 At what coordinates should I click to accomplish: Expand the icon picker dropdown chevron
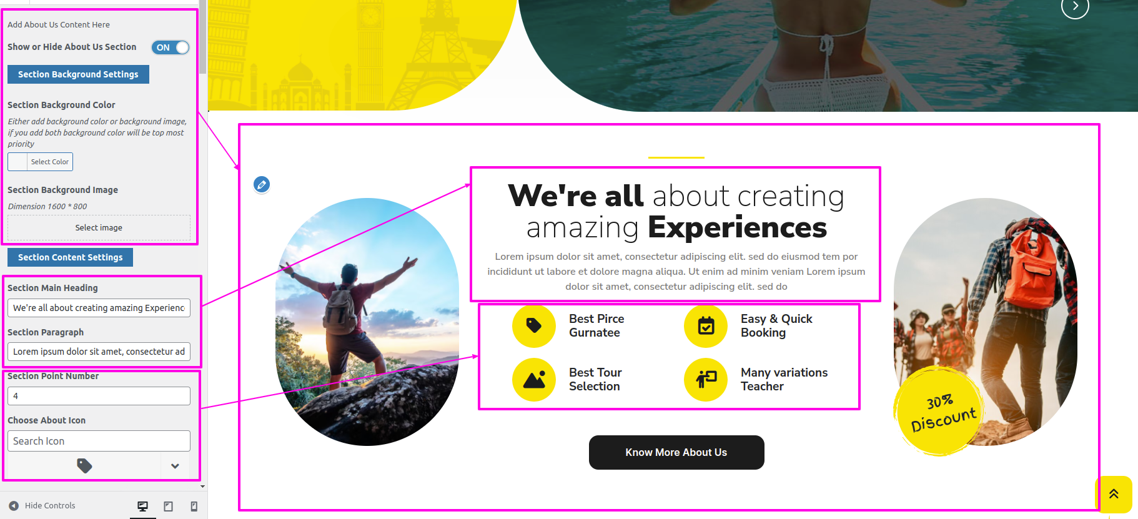click(175, 466)
